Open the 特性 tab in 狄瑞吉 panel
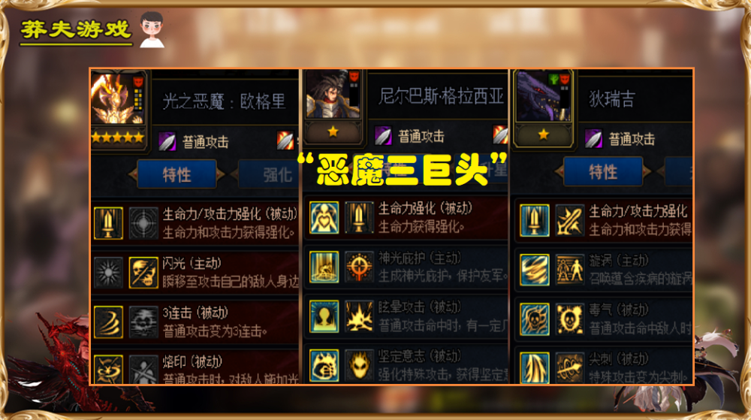751x420 pixels. pos(603,171)
